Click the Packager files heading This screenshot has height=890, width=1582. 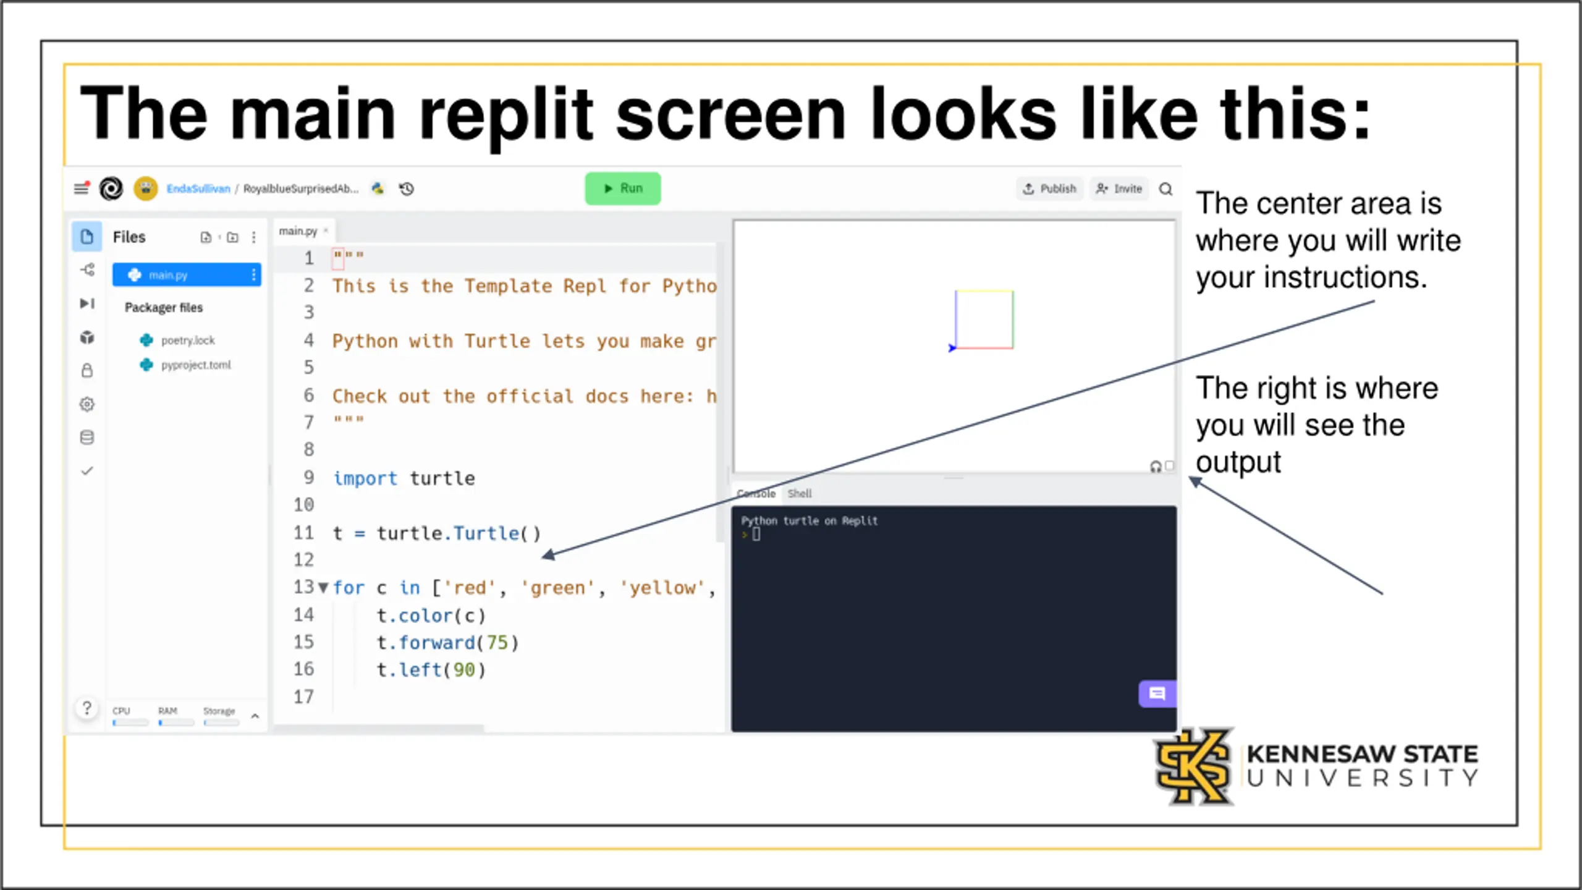pyautogui.click(x=164, y=307)
